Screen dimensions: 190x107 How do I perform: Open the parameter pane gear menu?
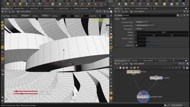click(178, 15)
